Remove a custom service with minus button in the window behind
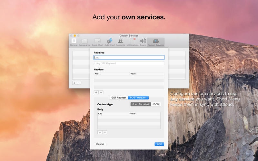The image size is (258, 161). click(79, 83)
